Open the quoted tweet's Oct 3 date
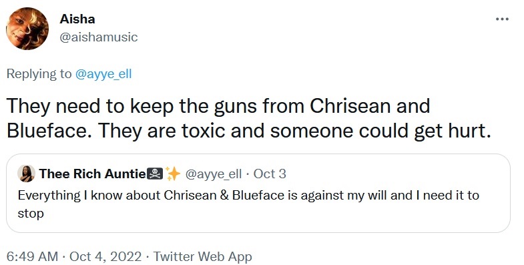The width and height of the screenshot is (524, 265). pyautogui.click(x=270, y=174)
